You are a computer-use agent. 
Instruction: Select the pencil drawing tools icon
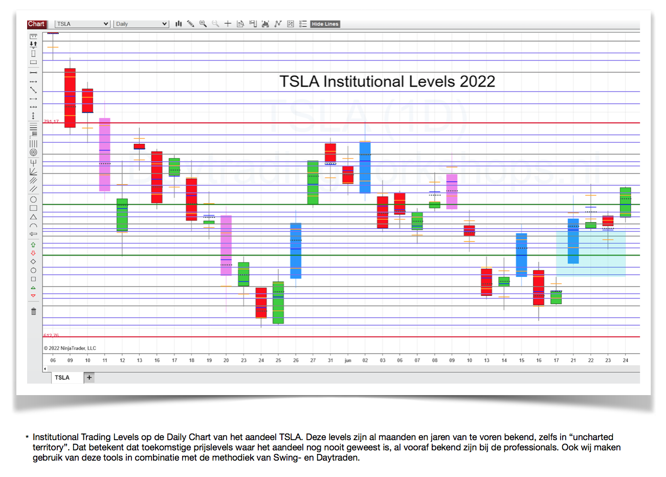(x=190, y=24)
